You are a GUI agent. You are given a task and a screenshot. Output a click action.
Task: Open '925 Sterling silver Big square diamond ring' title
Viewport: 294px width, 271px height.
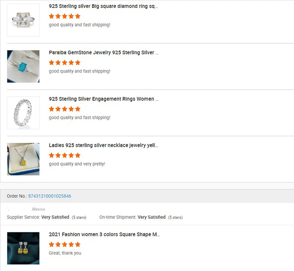pos(103,7)
